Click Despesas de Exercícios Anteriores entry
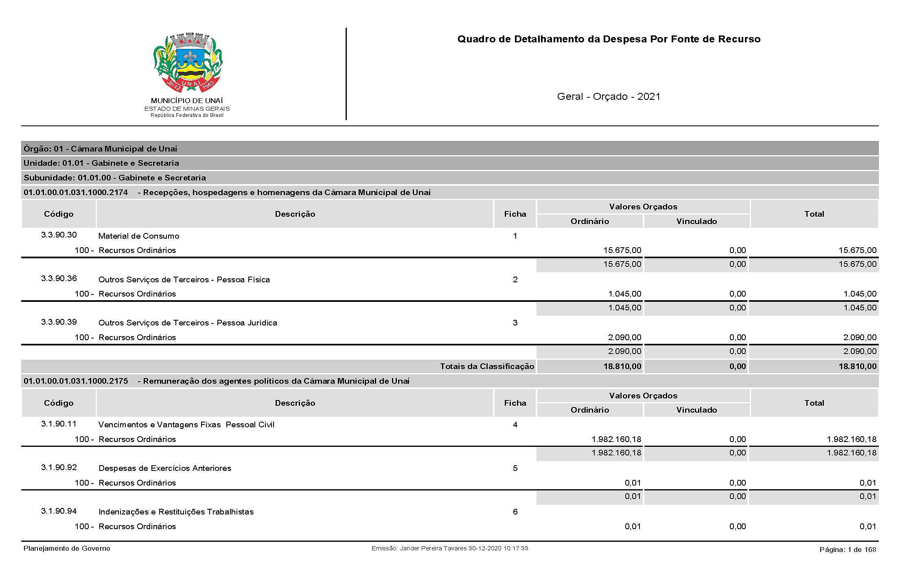Image resolution: width=900 pixels, height=576 pixels. (x=165, y=468)
